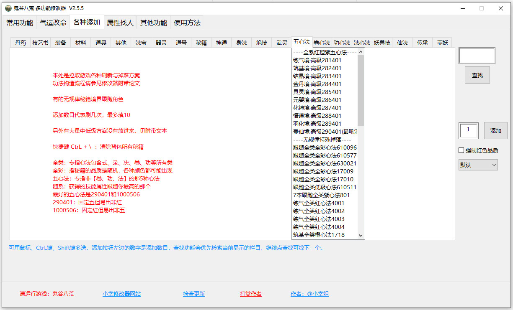The width and height of the screenshot is (513, 310).
Task: Select 登仙境·高级290401 list entry
Action: click(325, 132)
